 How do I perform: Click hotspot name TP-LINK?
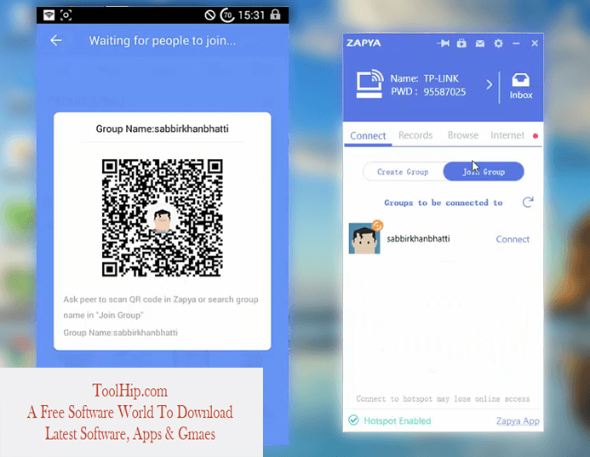pyautogui.click(x=441, y=78)
